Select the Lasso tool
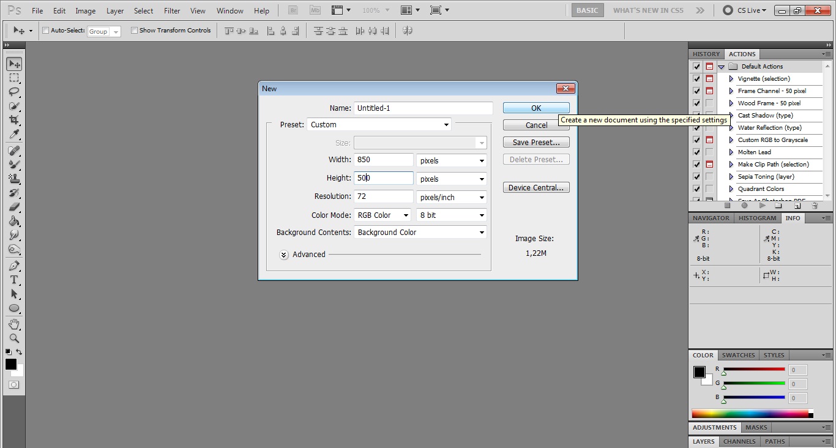The width and height of the screenshot is (836, 448). pos(13,92)
